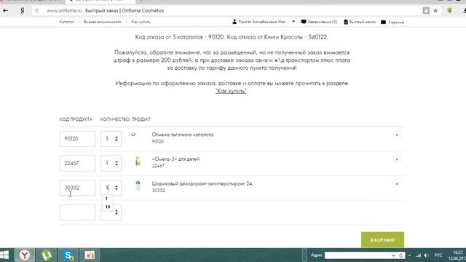Viewport: 466px width, 262px height.
Task: Adjust the quantity stepper for 30332
Action: pos(116,188)
